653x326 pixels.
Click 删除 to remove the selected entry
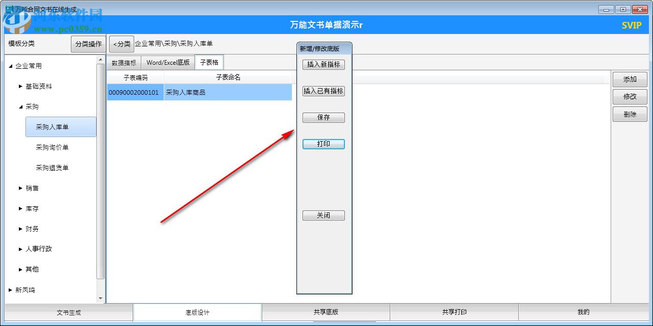point(630,114)
